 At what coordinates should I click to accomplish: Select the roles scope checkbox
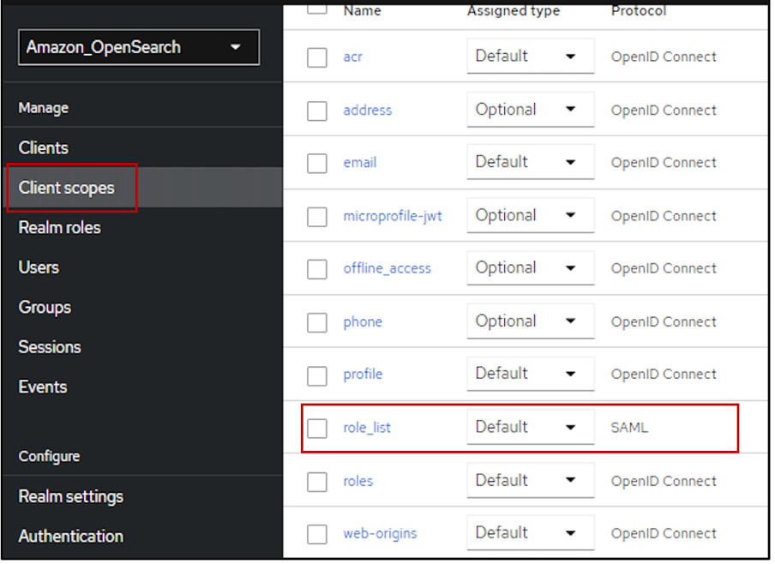317,482
